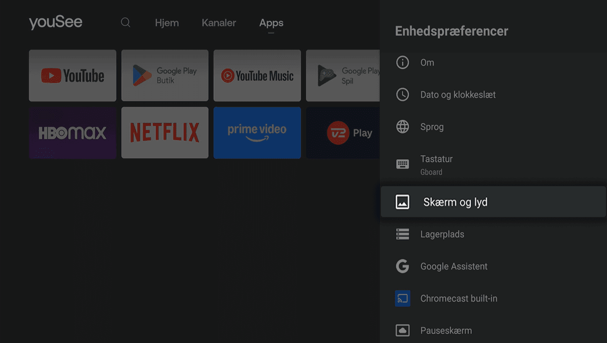The height and width of the screenshot is (343, 607).
Task: Click the youSee logo
Action: [56, 23]
